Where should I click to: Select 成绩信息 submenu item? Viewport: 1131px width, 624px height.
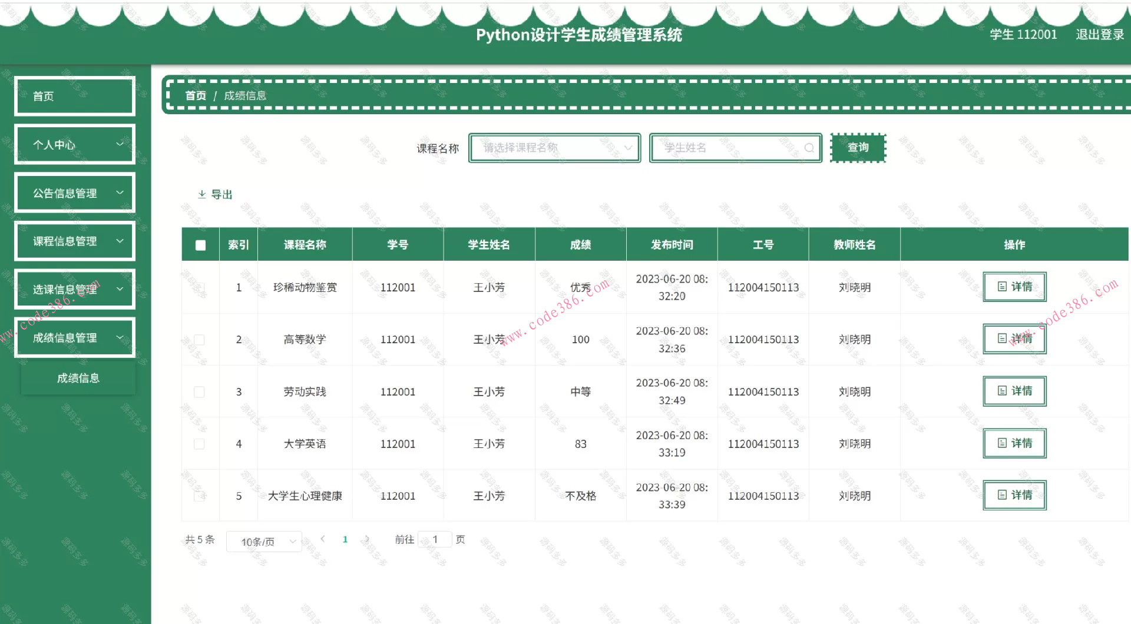pos(78,377)
